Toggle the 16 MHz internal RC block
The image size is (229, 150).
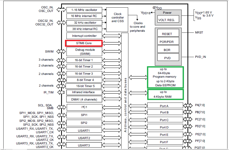click(84, 16)
